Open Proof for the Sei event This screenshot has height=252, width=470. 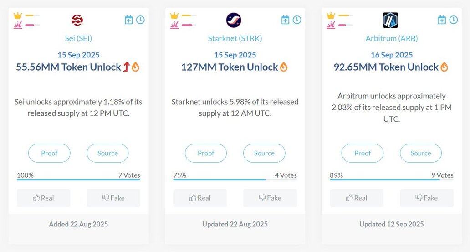point(49,153)
